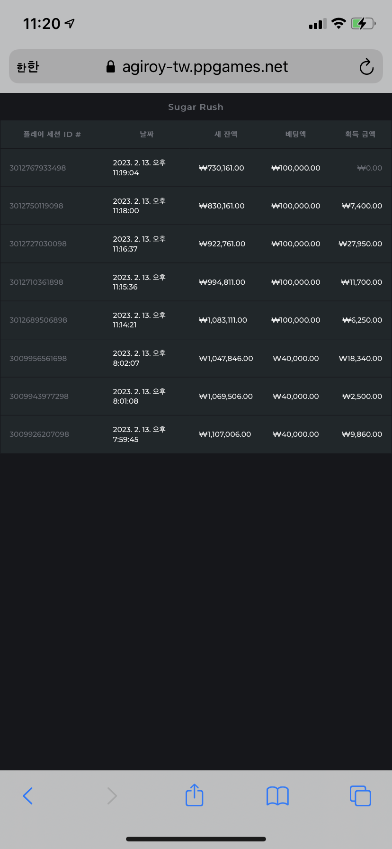Open session row 3012727030098
Viewport: 392px width, 849px height.
click(196, 244)
